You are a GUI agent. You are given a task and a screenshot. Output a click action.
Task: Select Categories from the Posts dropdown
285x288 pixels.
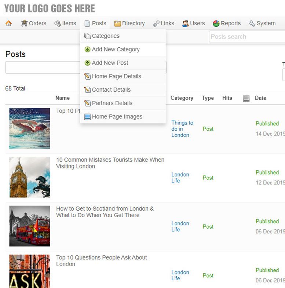click(123, 36)
